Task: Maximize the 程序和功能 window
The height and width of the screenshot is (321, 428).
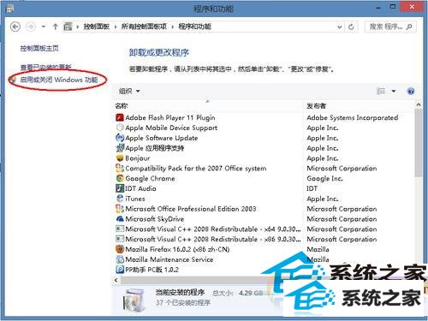Action: tap(393, 7)
